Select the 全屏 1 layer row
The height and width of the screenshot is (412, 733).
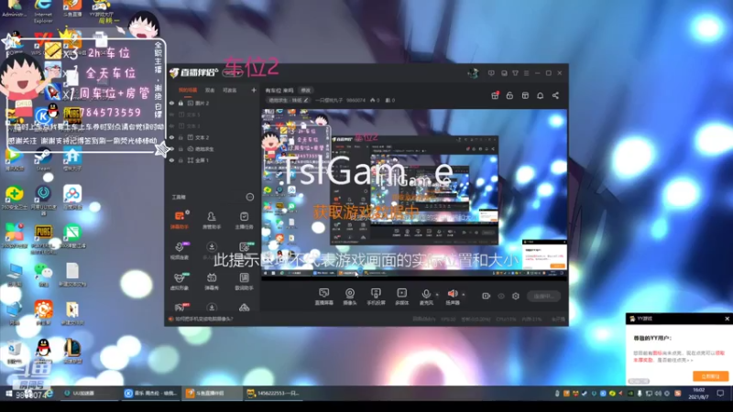213,160
